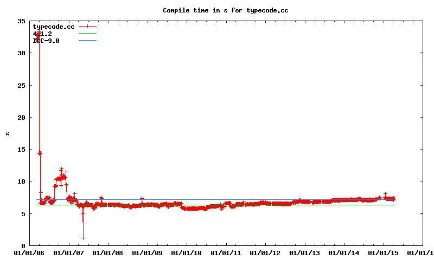The image size is (434, 260).
Task: Click the lowest outlier data point near 1 s
Action: pos(83,238)
